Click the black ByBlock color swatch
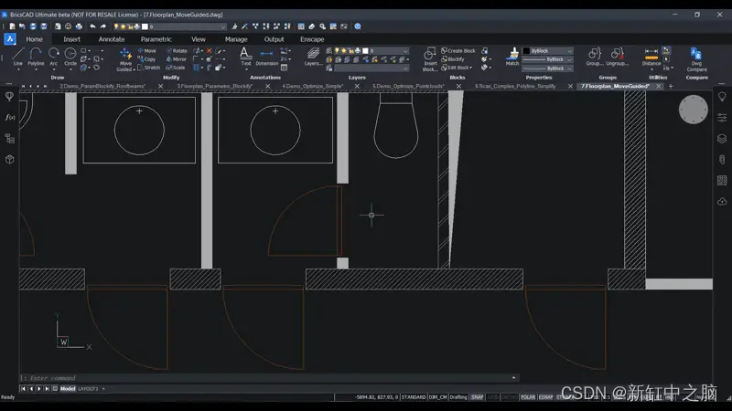 [527, 51]
